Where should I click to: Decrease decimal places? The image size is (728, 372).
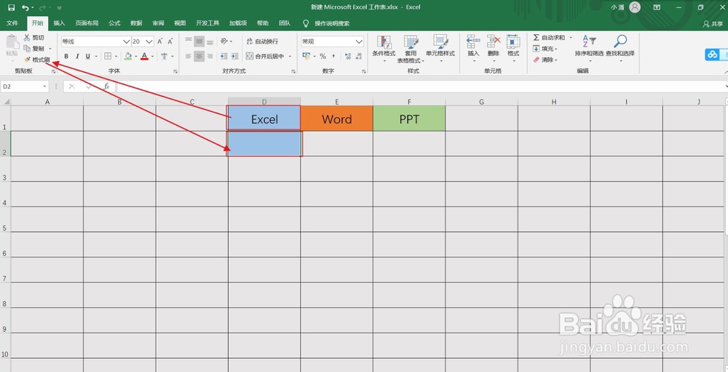[x=360, y=56]
